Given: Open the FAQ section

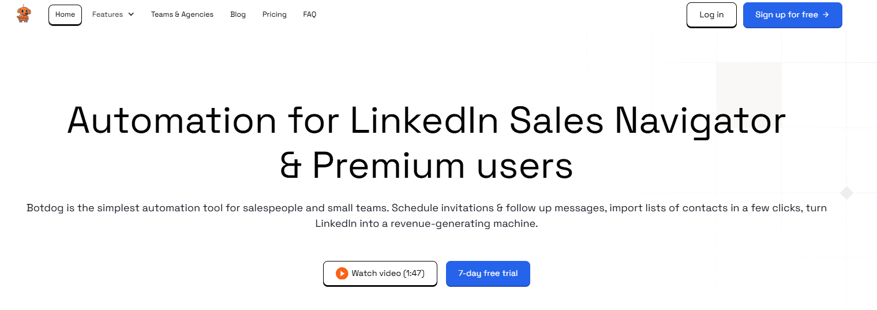Looking at the screenshot, I should 310,14.
